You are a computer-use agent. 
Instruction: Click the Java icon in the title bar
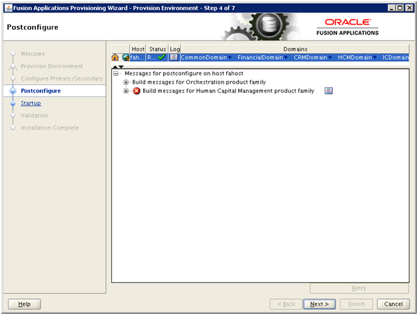tap(9, 8)
